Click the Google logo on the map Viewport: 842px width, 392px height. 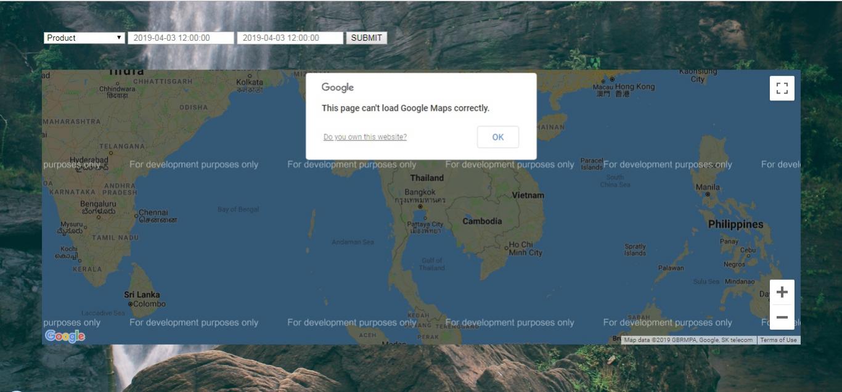[x=65, y=336]
